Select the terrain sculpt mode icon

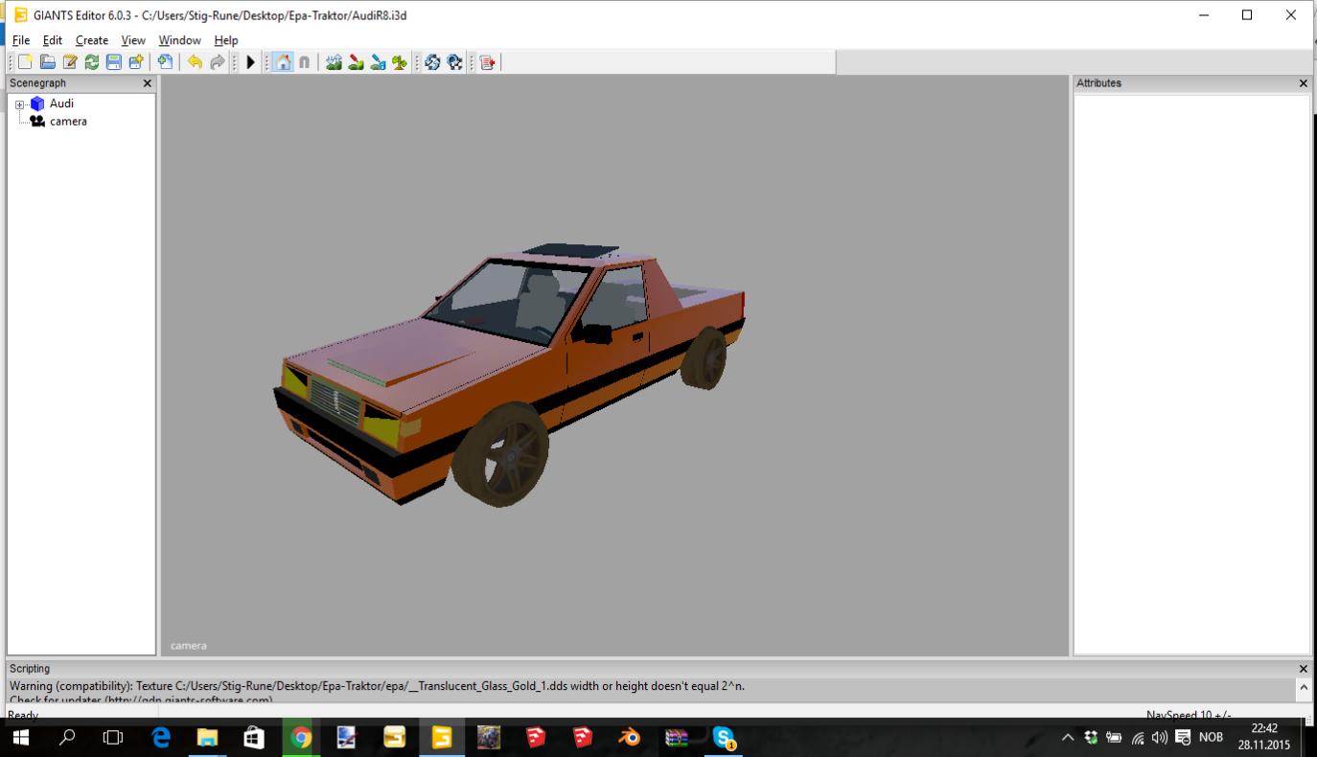[334, 62]
